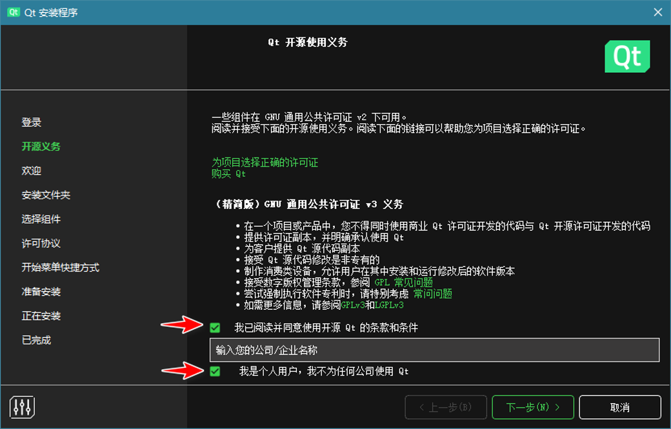The height and width of the screenshot is (429, 671).
Task: Uncheck agreement to the open source Qt terms
Action: click(215, 327)
